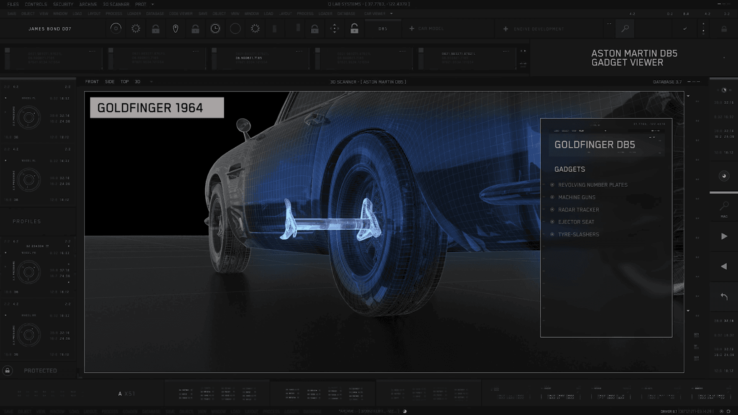Click WHEEL FR pressure dial

(x=29, y=272)
